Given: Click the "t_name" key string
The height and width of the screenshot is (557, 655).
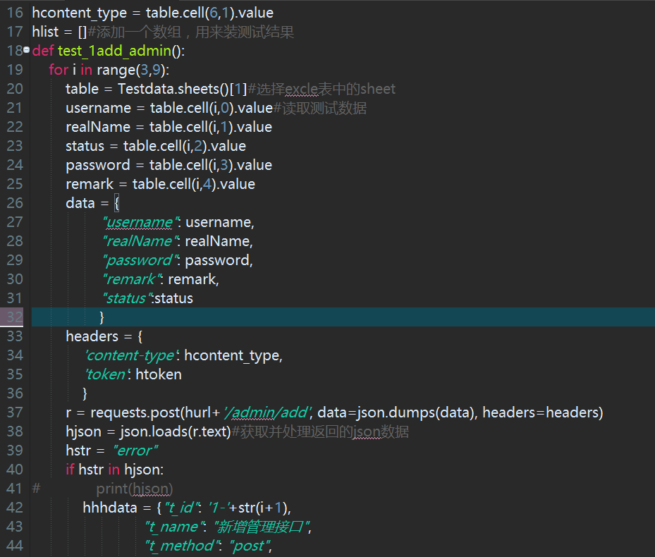Looking at the screenshot, I should point(176,527).
